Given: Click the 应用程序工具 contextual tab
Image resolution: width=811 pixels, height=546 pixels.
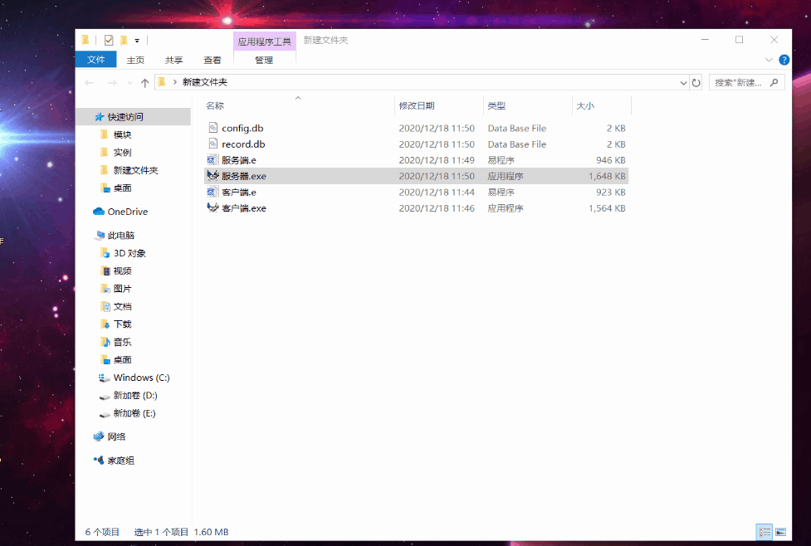Looking at the screenshot, I should tap(264, 41).
